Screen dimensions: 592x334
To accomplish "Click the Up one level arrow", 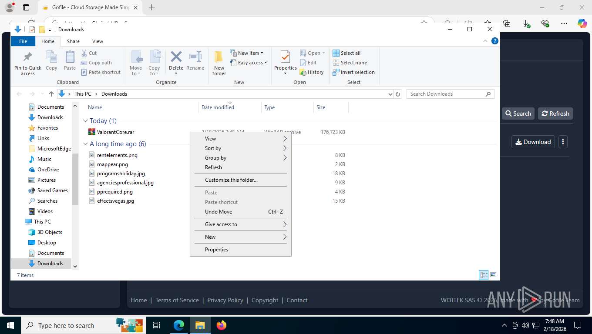I will click(51, 94).
